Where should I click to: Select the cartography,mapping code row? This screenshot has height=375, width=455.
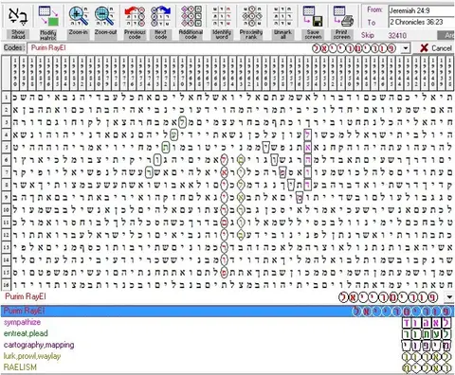pyautogui.click(x=227, y=345)
